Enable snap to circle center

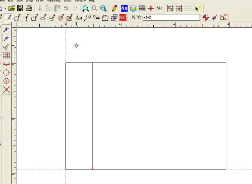(7, 81)
